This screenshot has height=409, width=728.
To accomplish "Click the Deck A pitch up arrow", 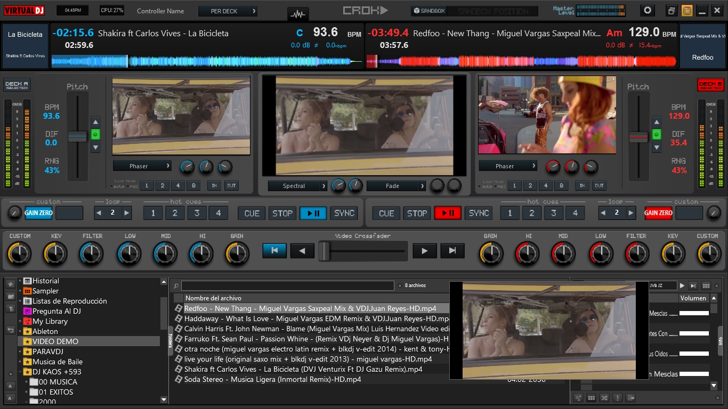I will (95, 121).
